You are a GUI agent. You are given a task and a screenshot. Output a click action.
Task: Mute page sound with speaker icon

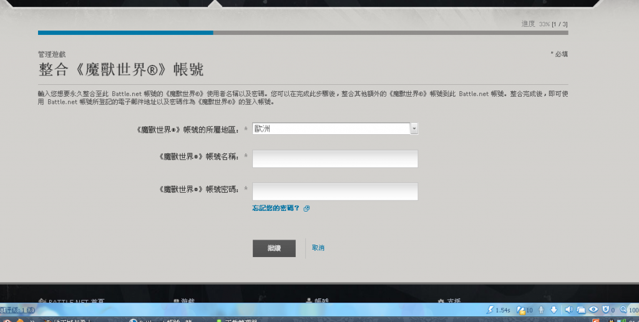tap(569, 310)
